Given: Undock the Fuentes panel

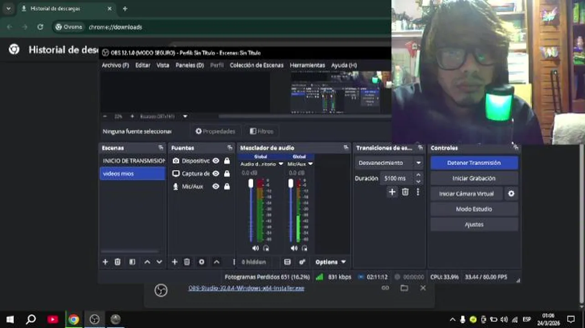Looking at the screenshot, I should (x=230, y=148).
